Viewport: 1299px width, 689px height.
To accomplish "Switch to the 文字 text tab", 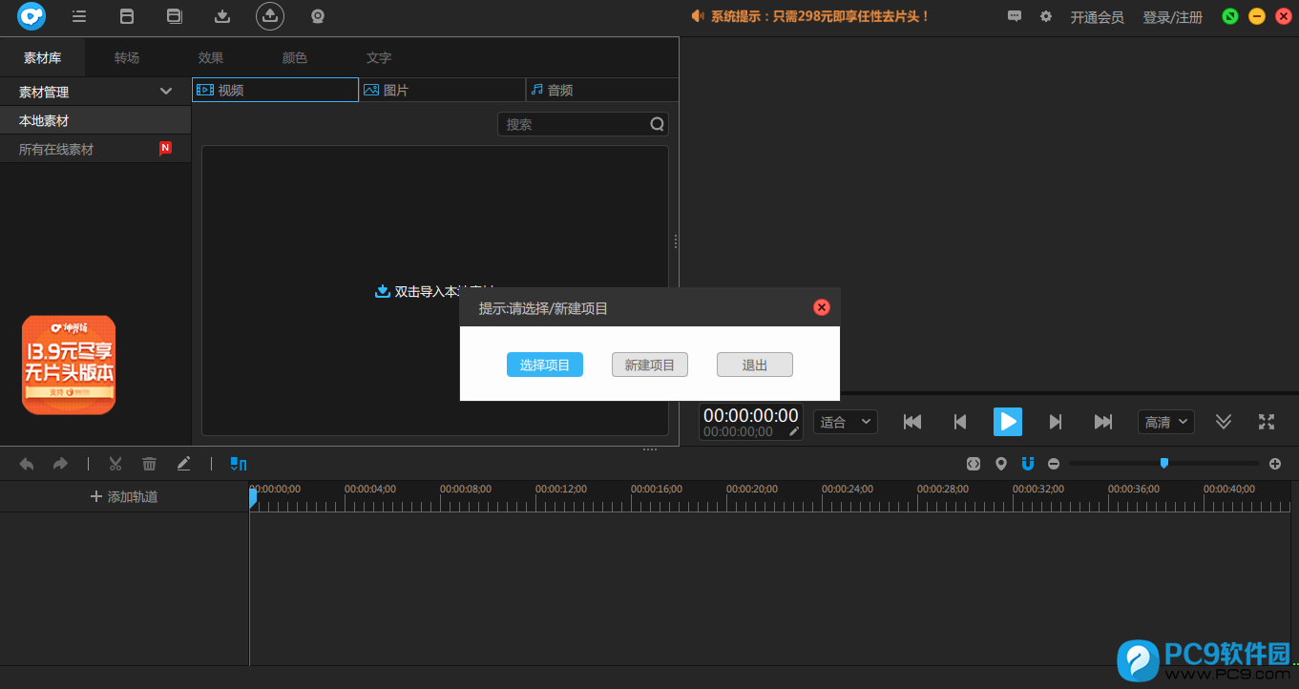I will (379, 58).
